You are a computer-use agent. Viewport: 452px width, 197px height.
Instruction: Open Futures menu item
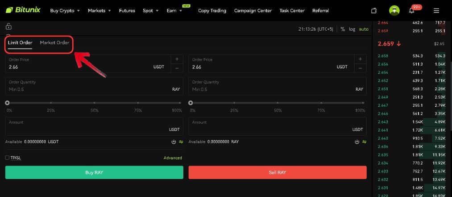pyautogui.click(x=127, y=11)
